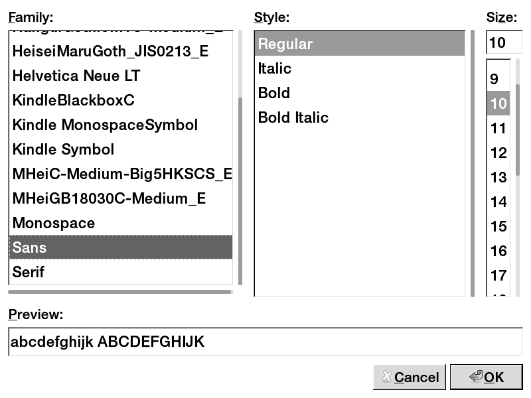This screenshot has width=531, height=398.
Task: Select the Serif font family
Action: (x=29, y=272)
